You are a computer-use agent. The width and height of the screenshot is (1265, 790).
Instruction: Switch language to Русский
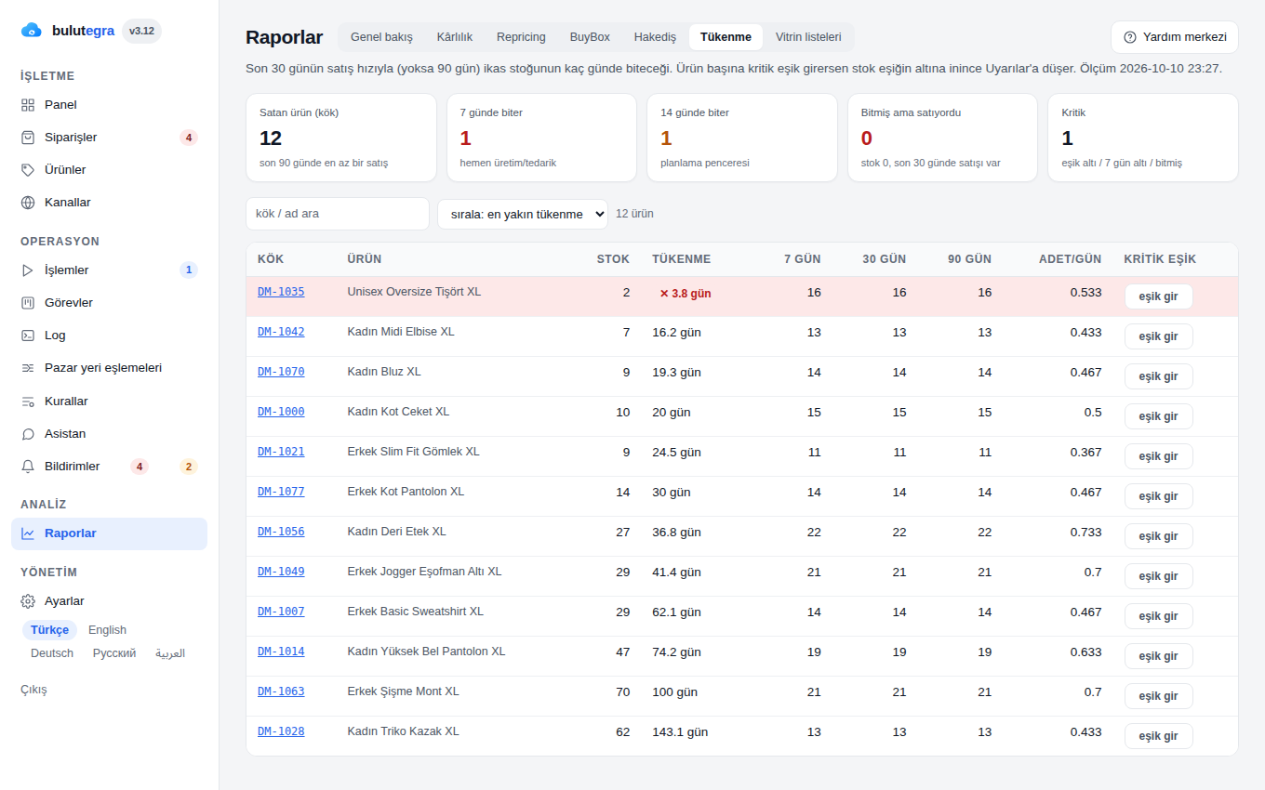114,653
